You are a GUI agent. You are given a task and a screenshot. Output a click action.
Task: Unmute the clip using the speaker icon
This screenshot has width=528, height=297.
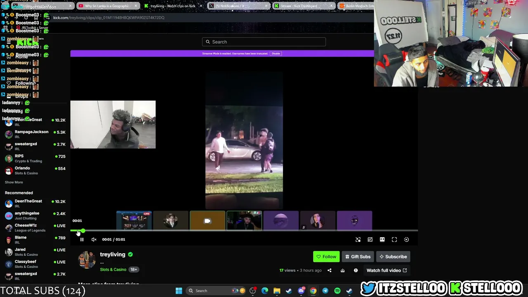tap(94, 240)
